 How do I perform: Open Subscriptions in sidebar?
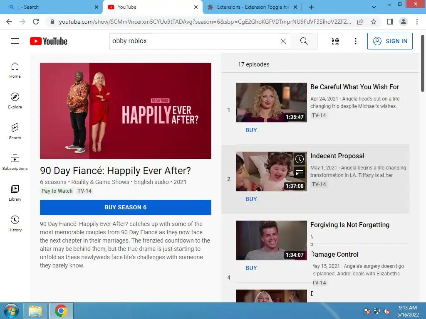coord(15,162)
